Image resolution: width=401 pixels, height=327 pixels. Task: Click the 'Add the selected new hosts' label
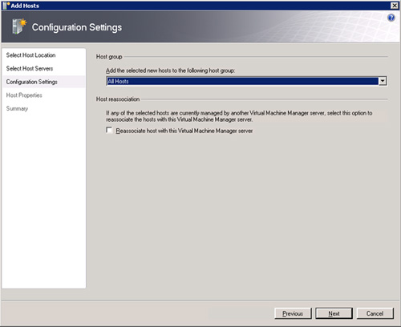[x=170, y=71]
